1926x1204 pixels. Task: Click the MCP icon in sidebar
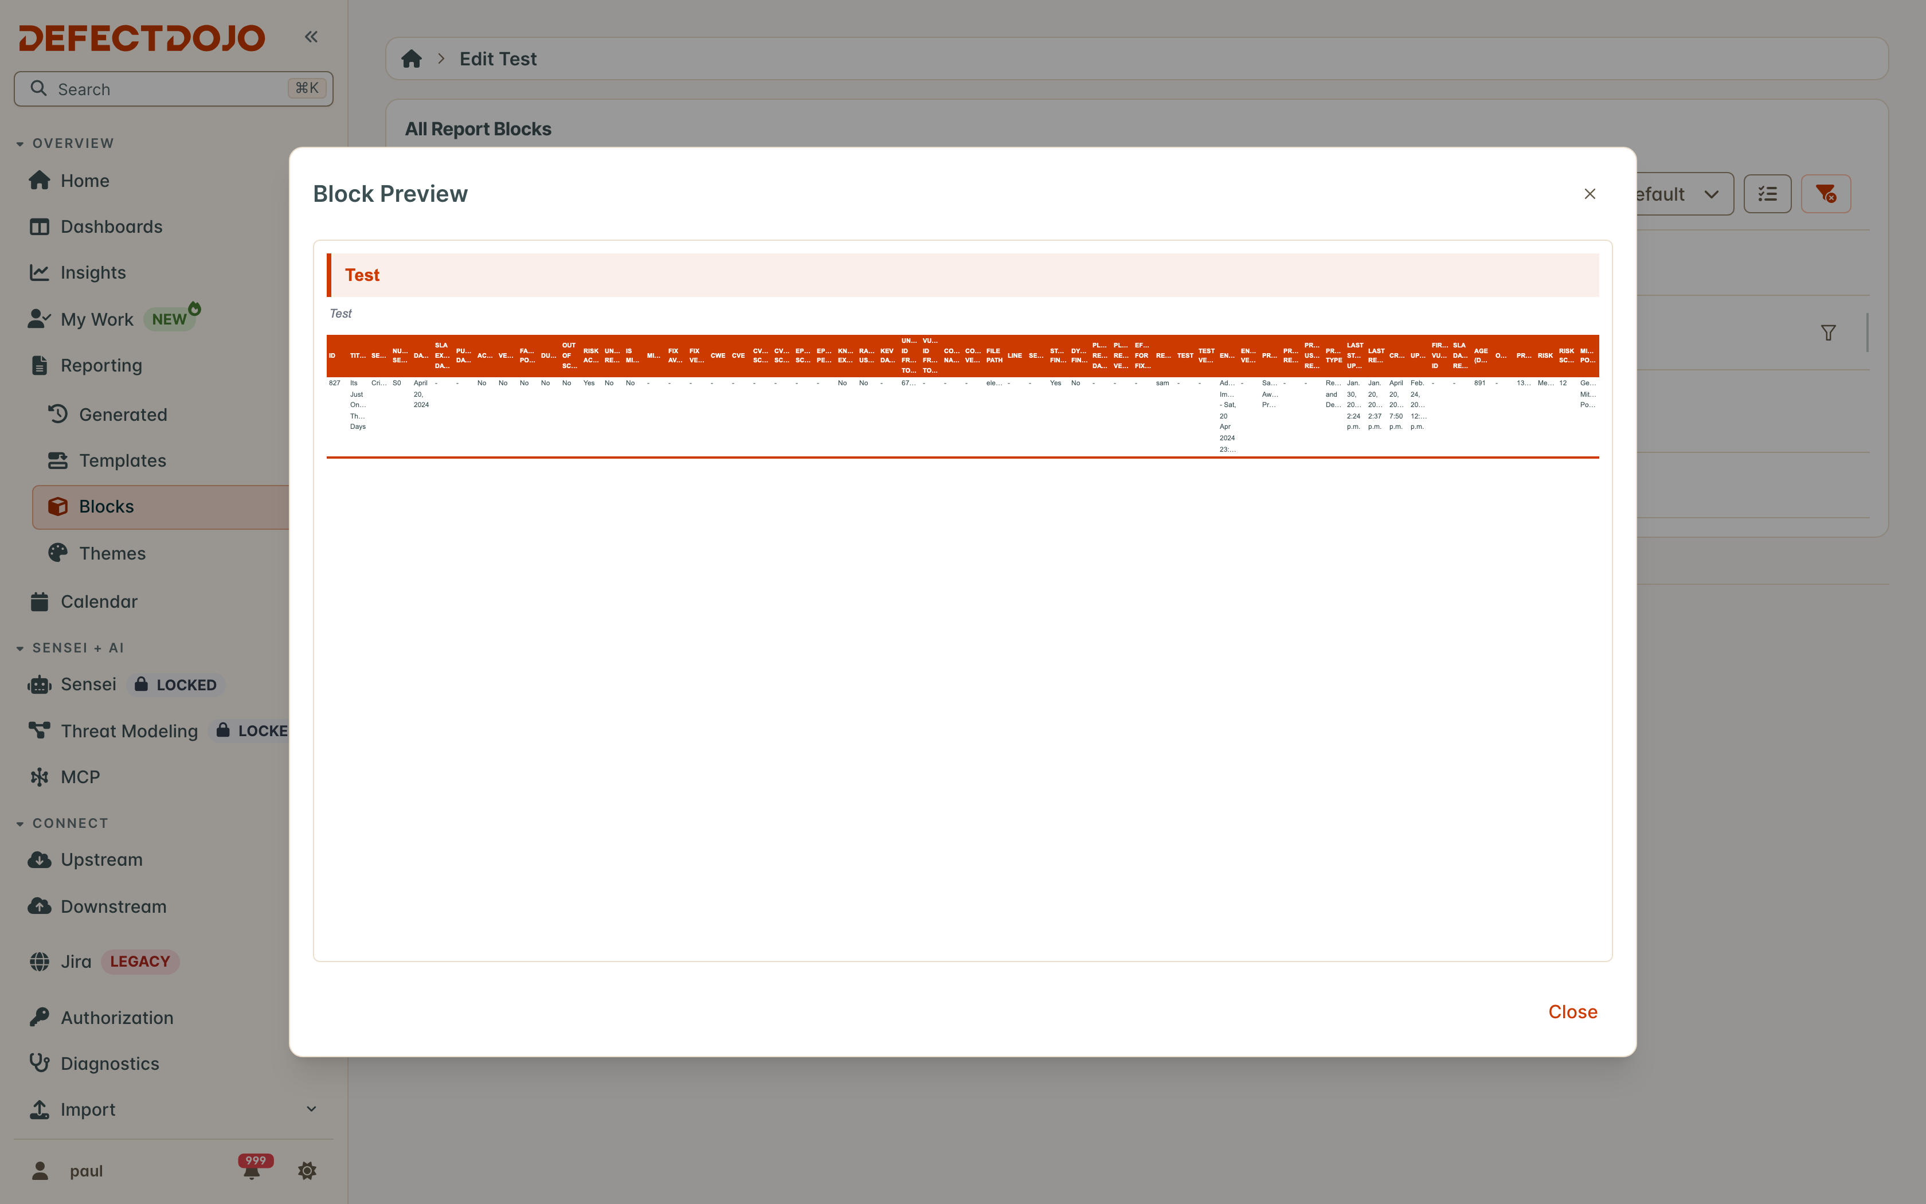[x=39, y=776]
